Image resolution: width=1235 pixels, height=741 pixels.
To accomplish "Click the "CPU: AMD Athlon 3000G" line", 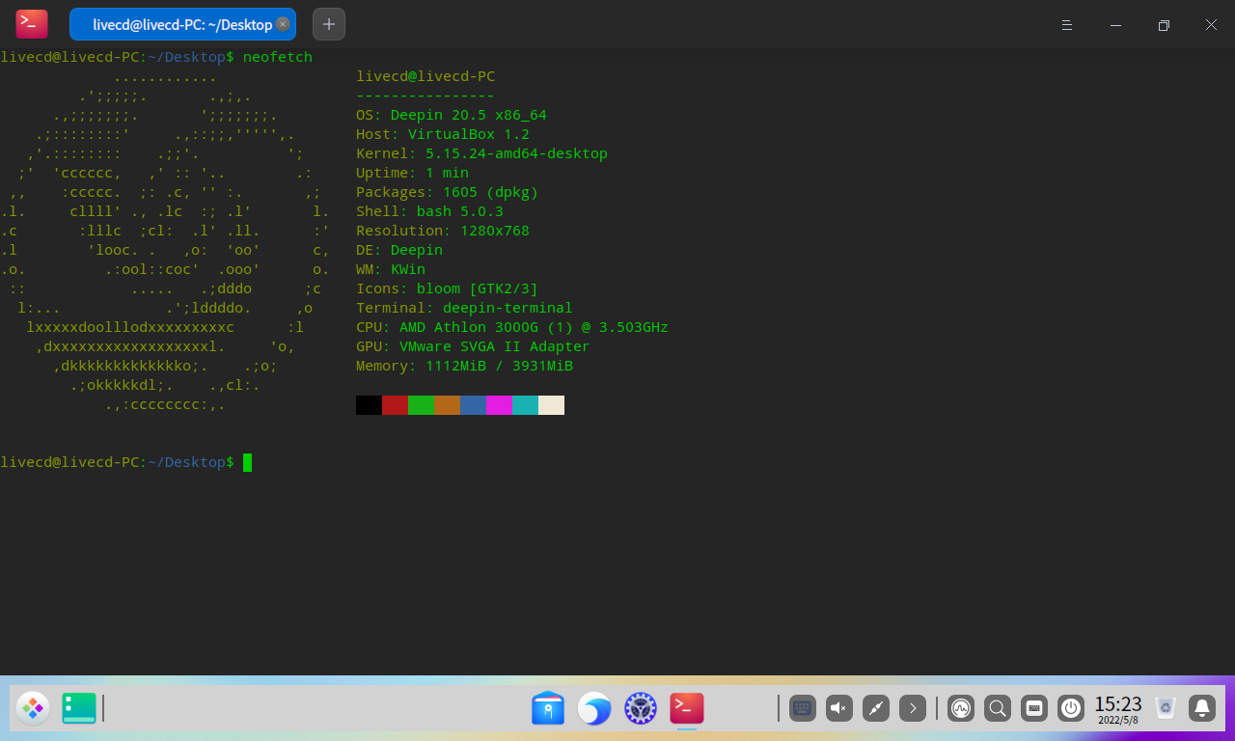I will point(512,327).
